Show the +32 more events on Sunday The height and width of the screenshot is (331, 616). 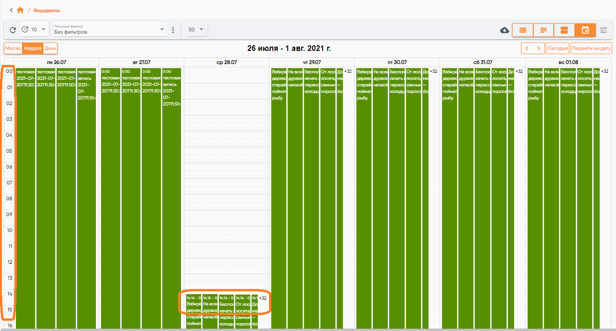coord(604,71)
